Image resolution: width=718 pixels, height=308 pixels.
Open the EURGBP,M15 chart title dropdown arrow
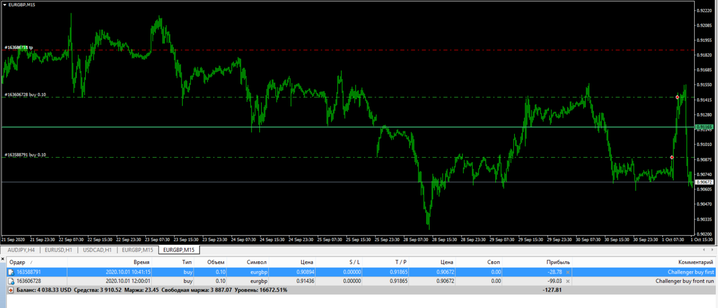pos(4,4)
